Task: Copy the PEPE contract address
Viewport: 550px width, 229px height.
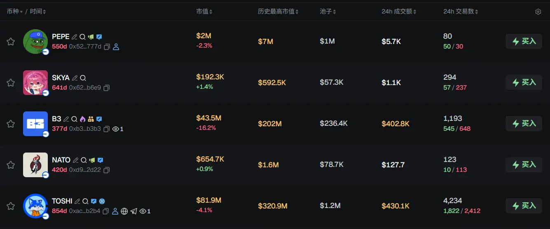Action: [107, 47]
